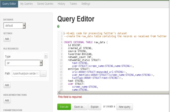
Task: Click the '--HiveQL code for processing' comment line
Action: tap(95, 33)
